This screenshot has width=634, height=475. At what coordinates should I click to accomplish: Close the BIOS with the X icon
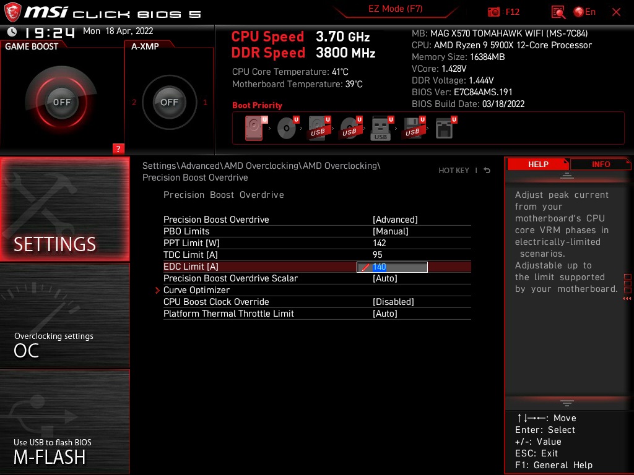click(x=616, y=12)
